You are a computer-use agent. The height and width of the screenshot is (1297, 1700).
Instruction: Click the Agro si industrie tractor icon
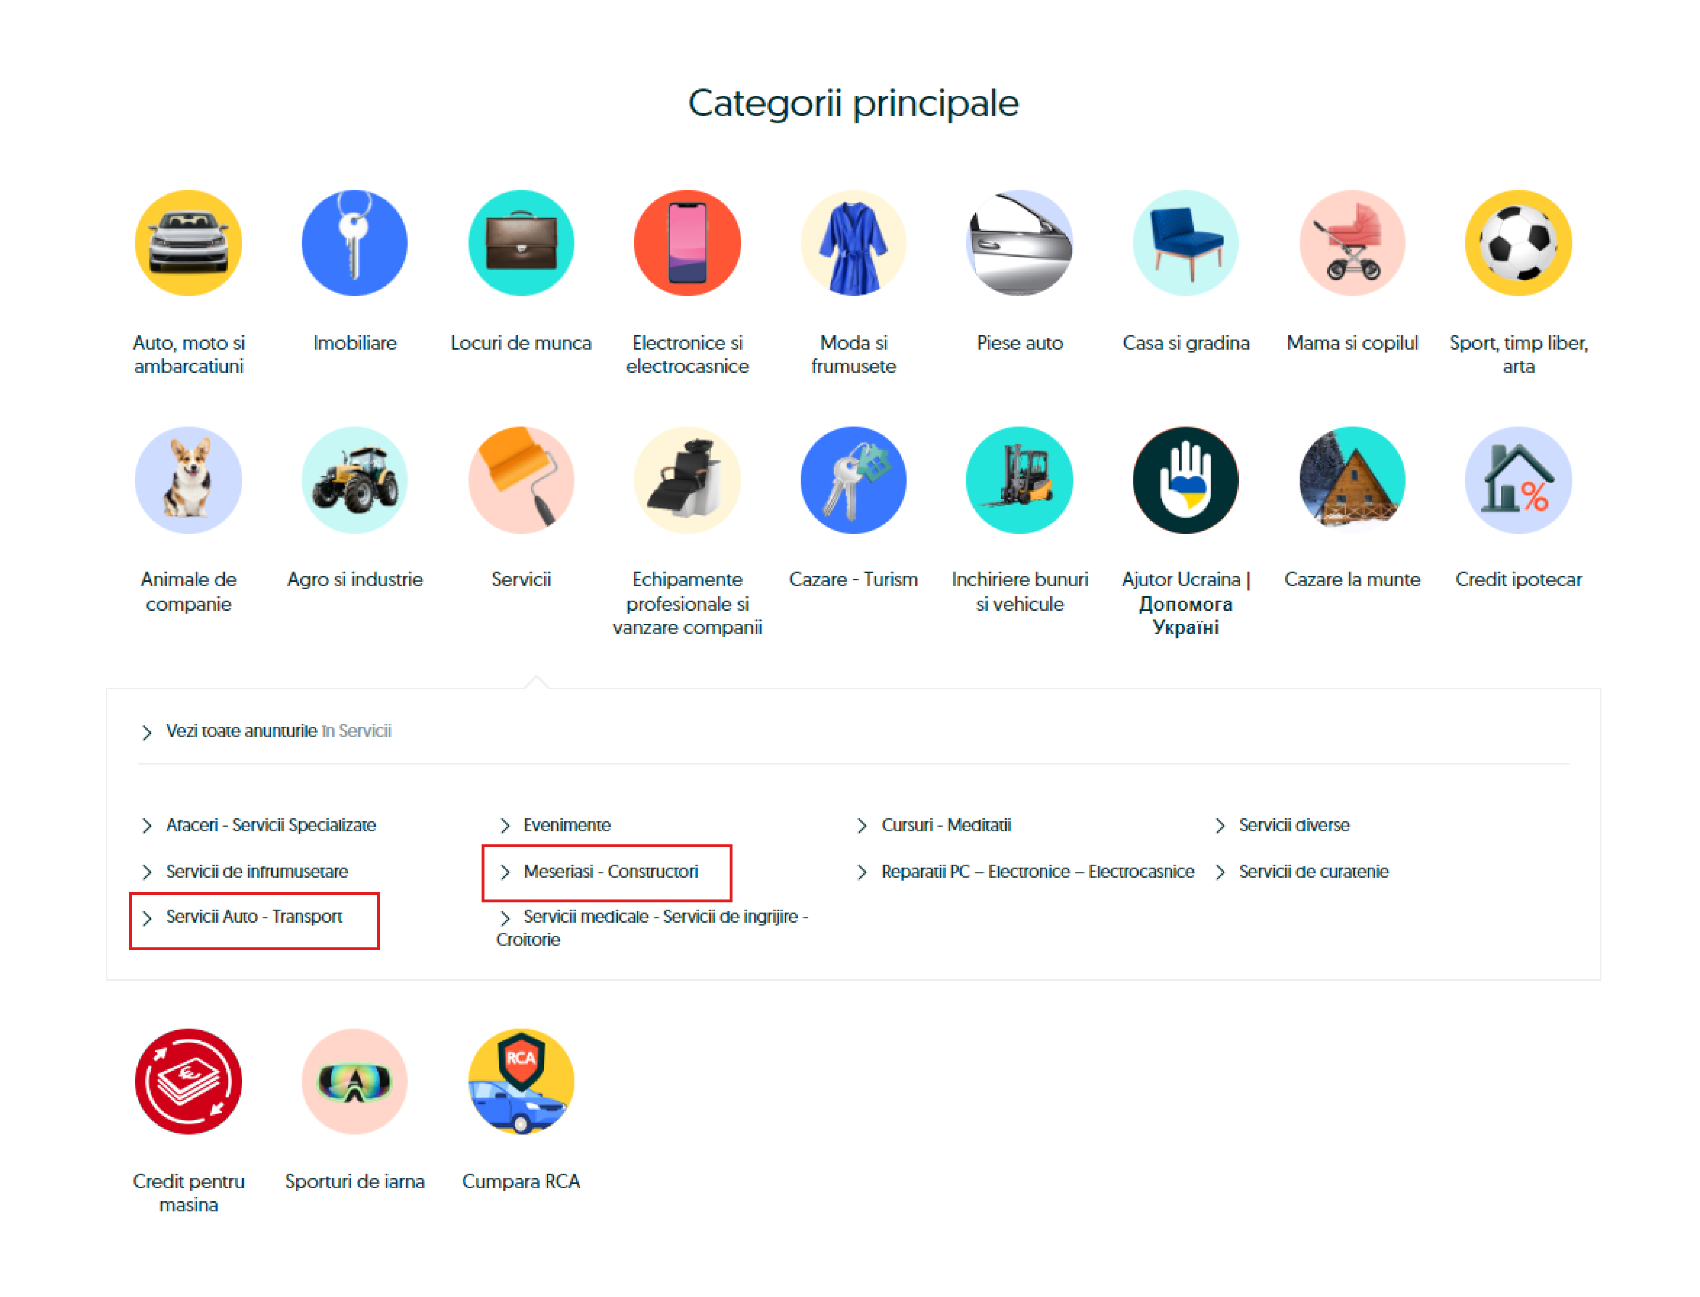coord(353,479)
